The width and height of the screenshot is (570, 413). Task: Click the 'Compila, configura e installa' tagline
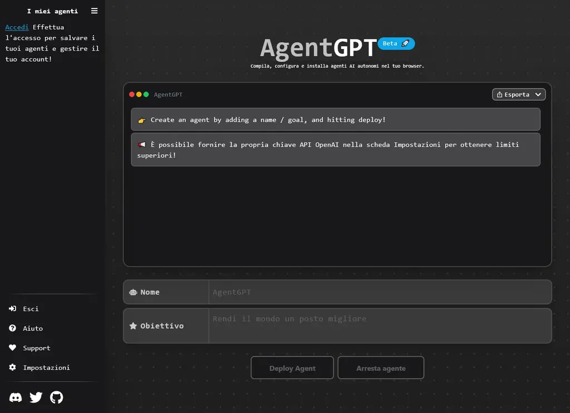pyautogui.click(x=337, y=66)
